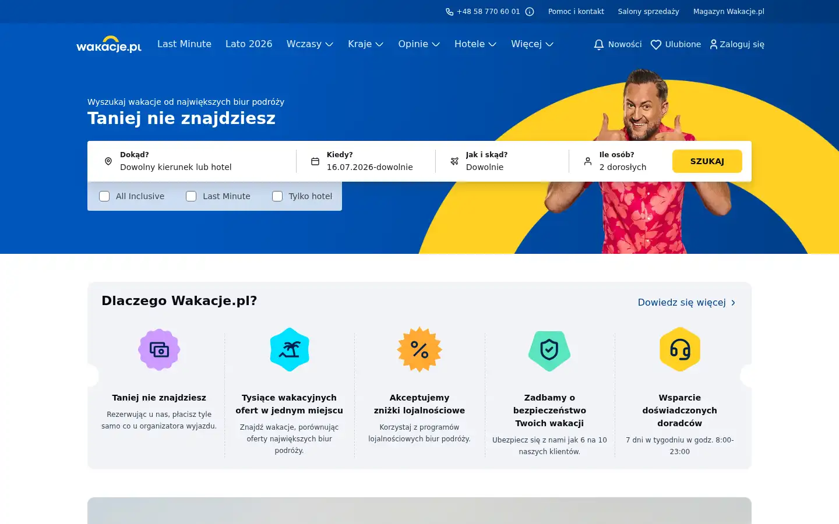Viewport: 839px width, 524px height.
Task: Click the cyan palm tree badge icon
Action: coord(290,350)
